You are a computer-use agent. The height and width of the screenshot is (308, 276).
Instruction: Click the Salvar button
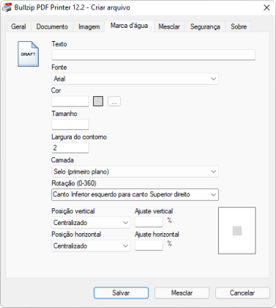pyautogui.click(x=121, y=293)
